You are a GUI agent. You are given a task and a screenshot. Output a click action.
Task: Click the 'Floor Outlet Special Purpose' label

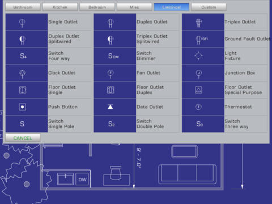[x=243, y=90]
